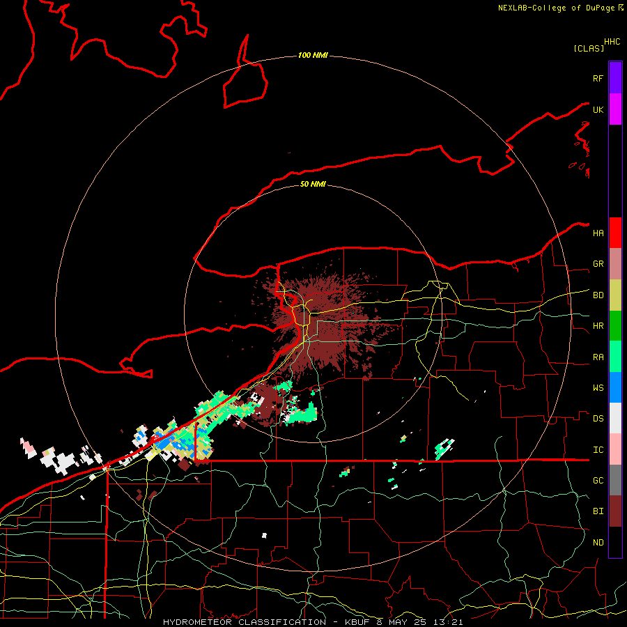Click the HR legend label

click(598, 326)
